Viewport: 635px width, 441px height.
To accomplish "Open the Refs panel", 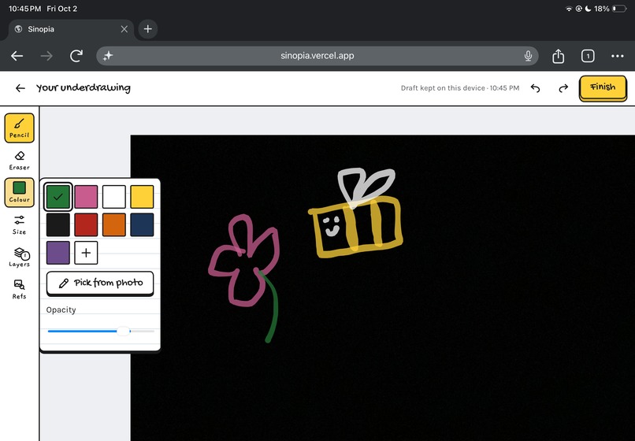I will point(19,289).
